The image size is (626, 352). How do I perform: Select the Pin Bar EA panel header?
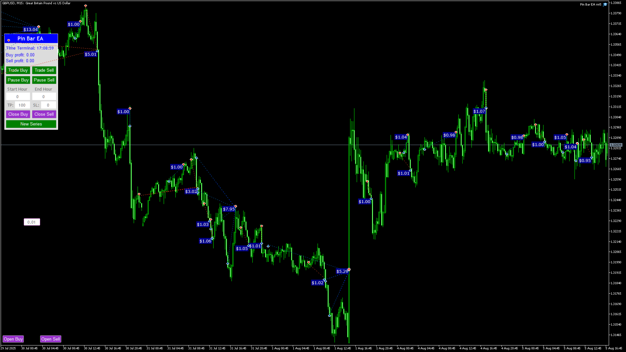point(31,38)
